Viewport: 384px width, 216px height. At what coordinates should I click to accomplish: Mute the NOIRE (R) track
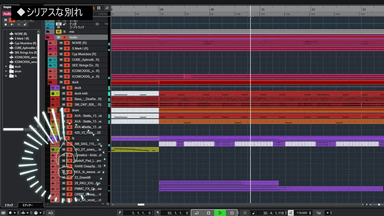[x=61, y=43]
